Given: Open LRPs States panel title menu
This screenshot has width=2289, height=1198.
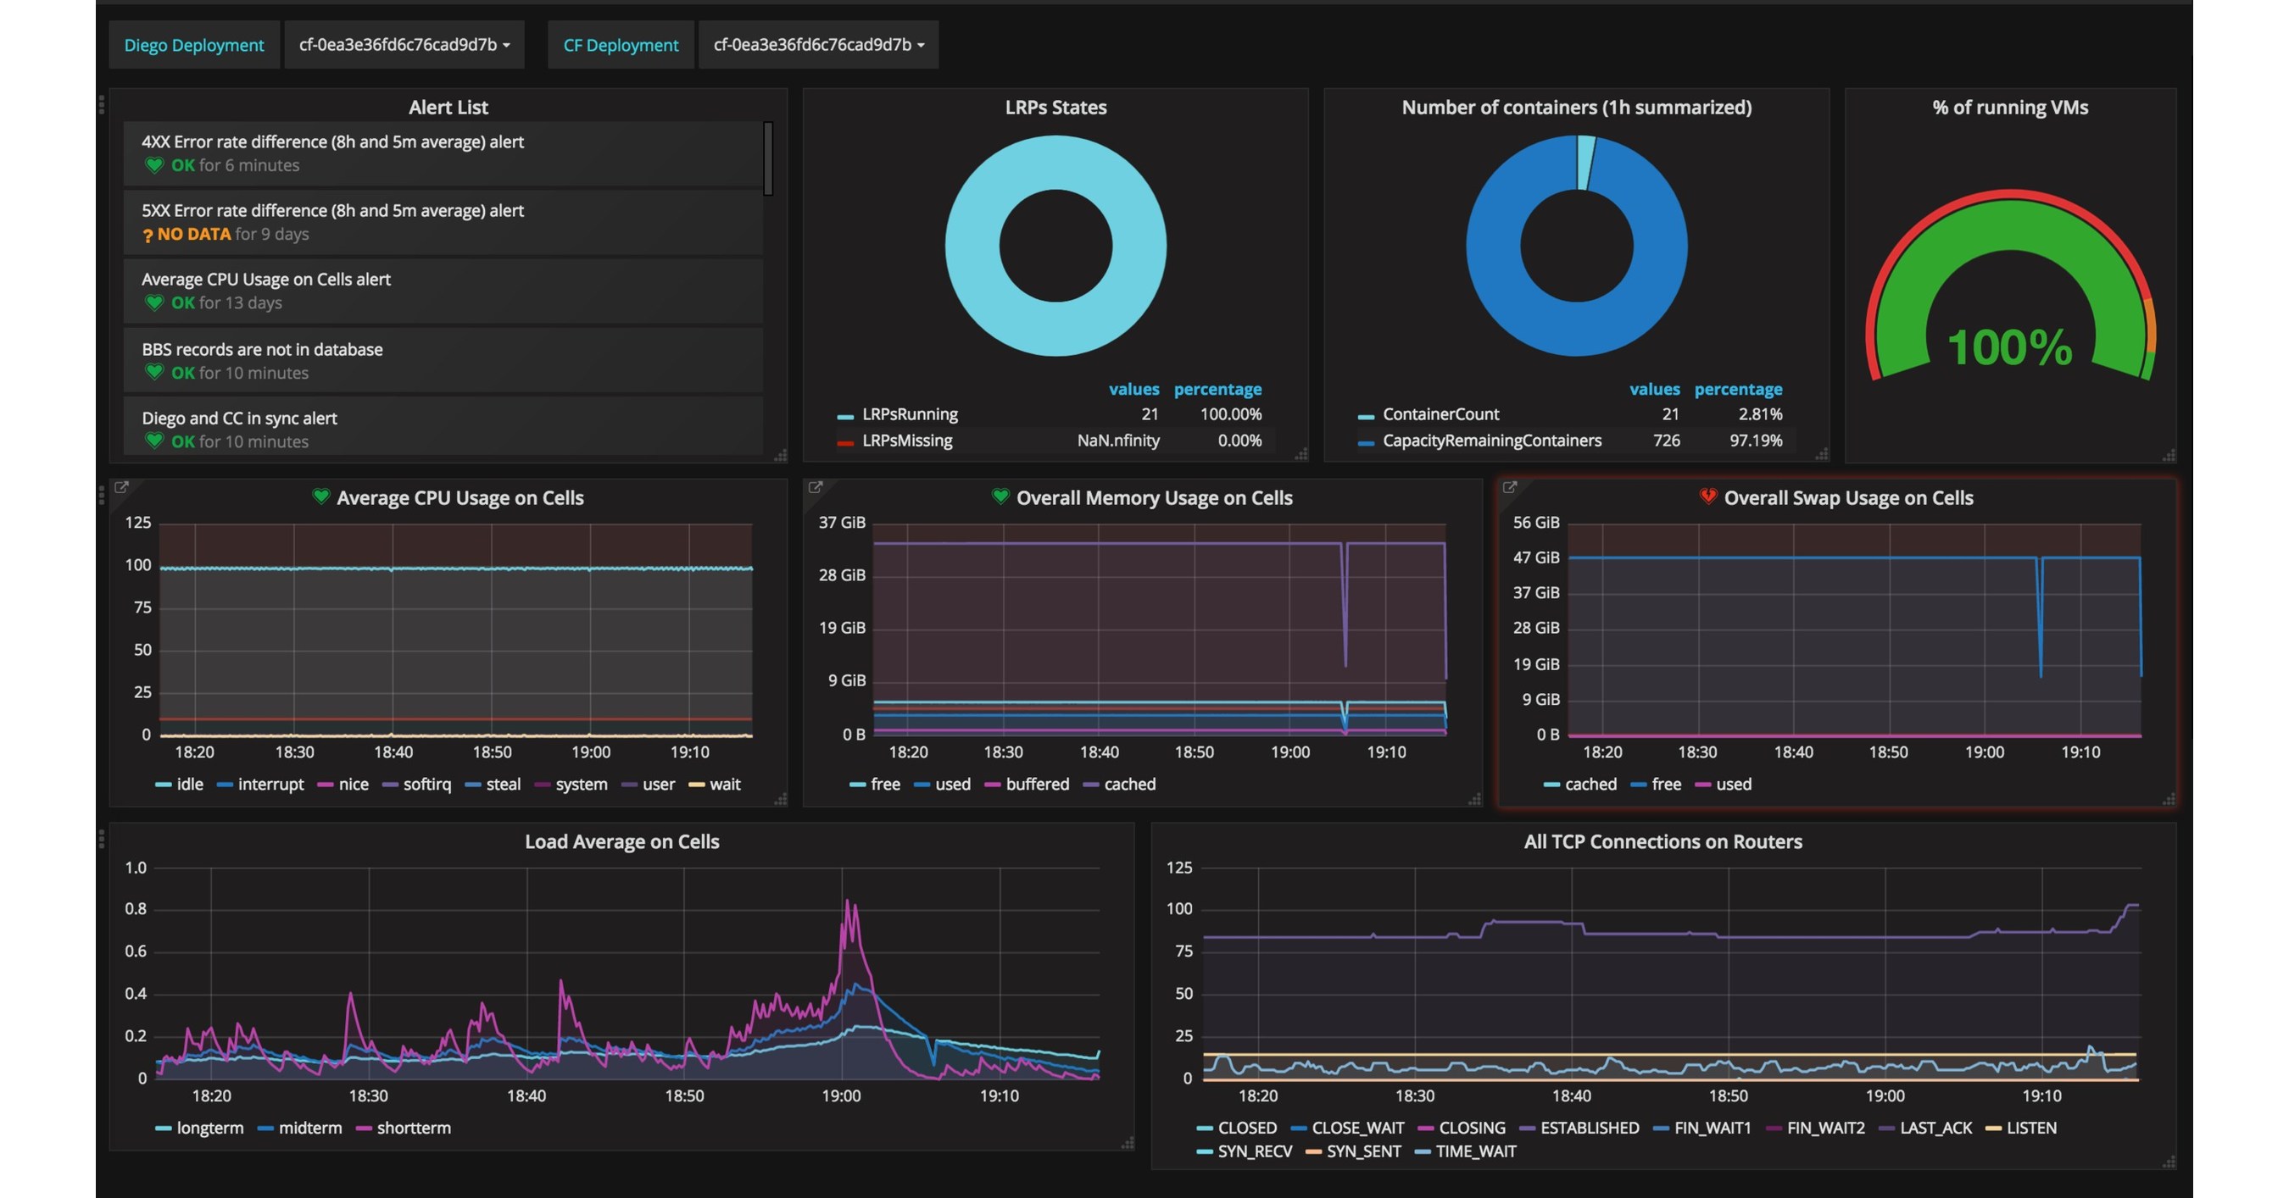Looking at the screenshot, I should pyautogui.click(x=1055, y=108).
